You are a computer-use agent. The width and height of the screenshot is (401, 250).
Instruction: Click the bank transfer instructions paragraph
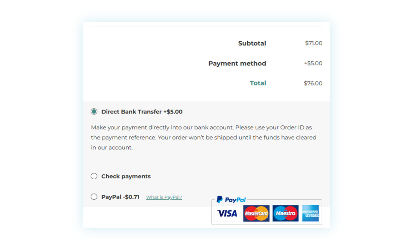coord(204,138)
